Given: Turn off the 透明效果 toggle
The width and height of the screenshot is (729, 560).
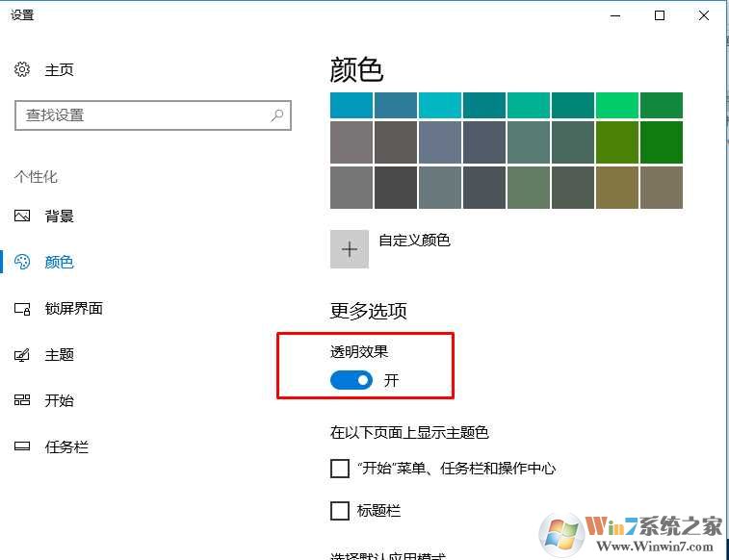Looking at the screenshot, I should tap(351, 380).
